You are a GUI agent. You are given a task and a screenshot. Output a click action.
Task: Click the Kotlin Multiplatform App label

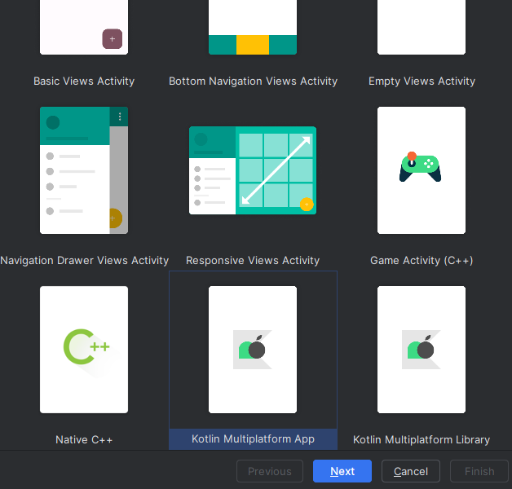pyautogui.click(x=253, y=439)
